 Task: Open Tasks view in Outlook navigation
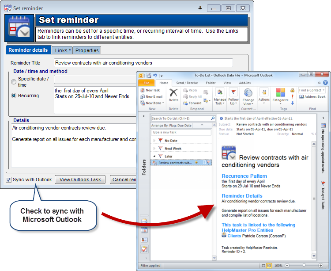tap(144, 249)
